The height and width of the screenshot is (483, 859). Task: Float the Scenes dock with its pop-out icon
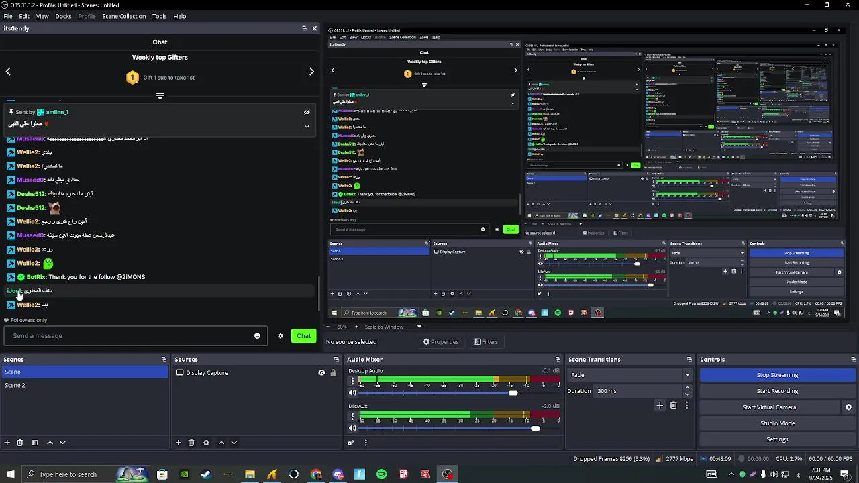pos(164,360)
